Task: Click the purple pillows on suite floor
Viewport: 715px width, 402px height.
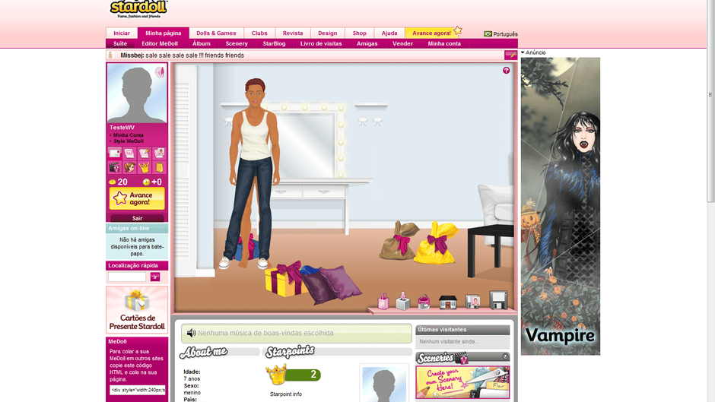Action: pos(332,284)
